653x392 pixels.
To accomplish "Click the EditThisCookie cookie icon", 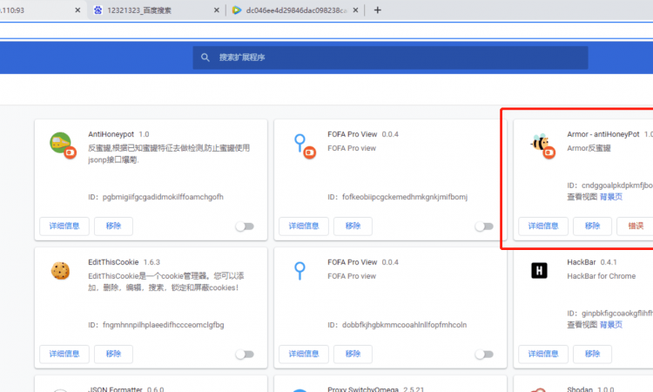I will pyautogui.click(x=60, y=271).
